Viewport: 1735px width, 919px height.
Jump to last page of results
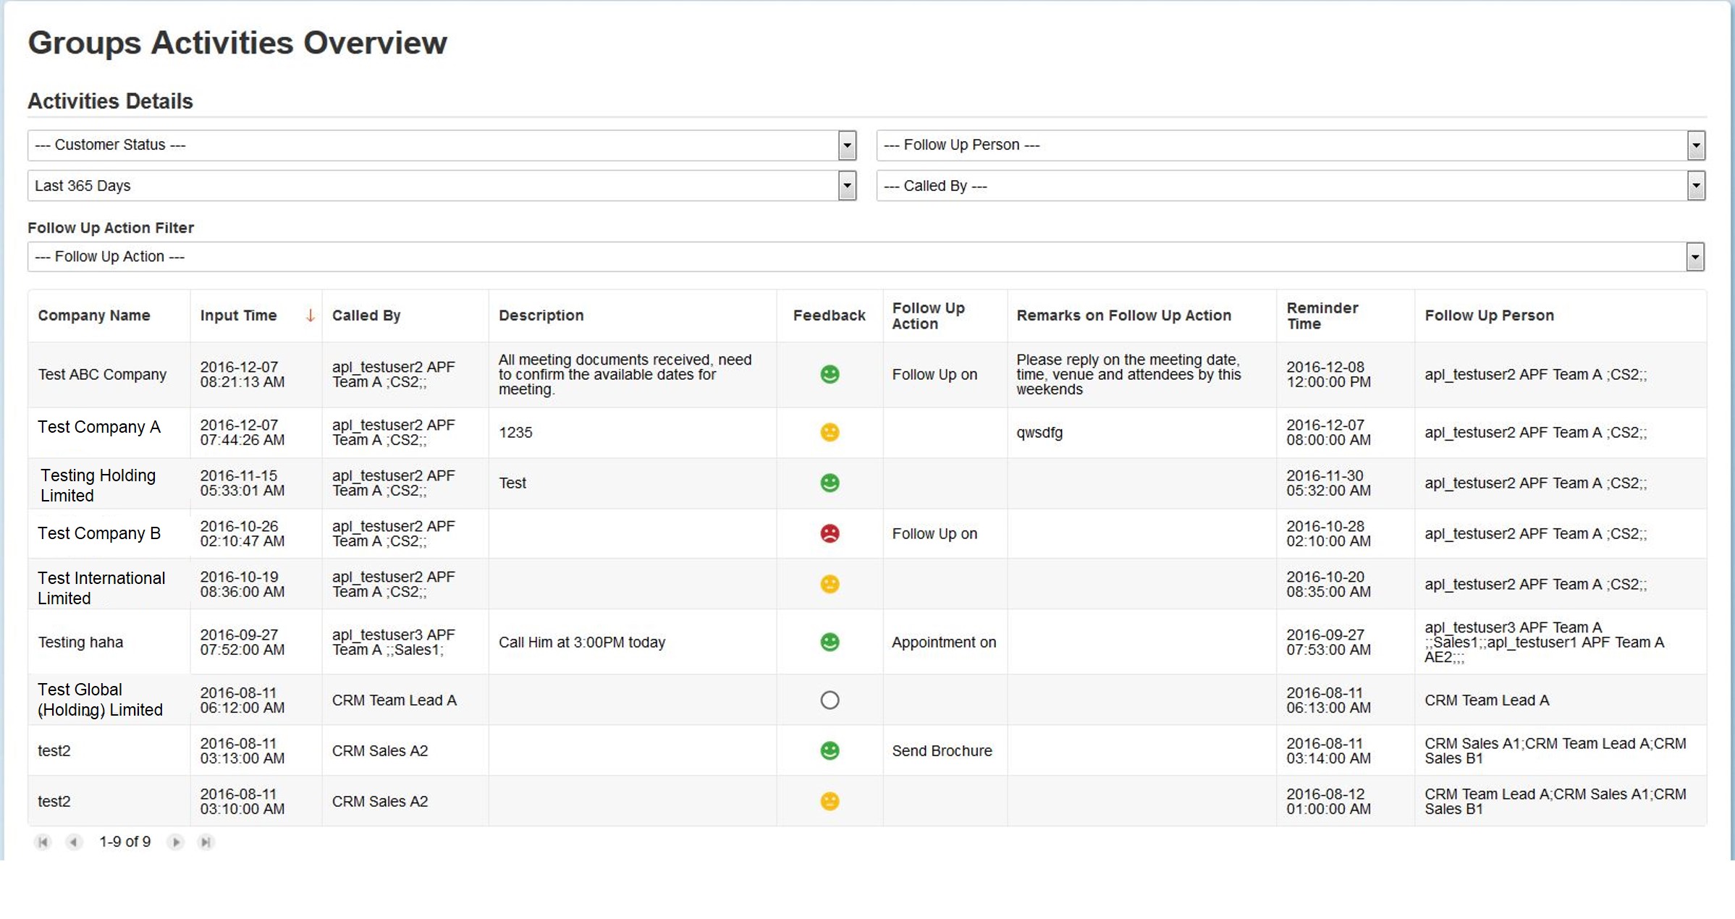(206, 842)
